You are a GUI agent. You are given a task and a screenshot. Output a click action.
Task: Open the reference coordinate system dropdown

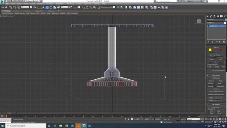pos(65,7)
